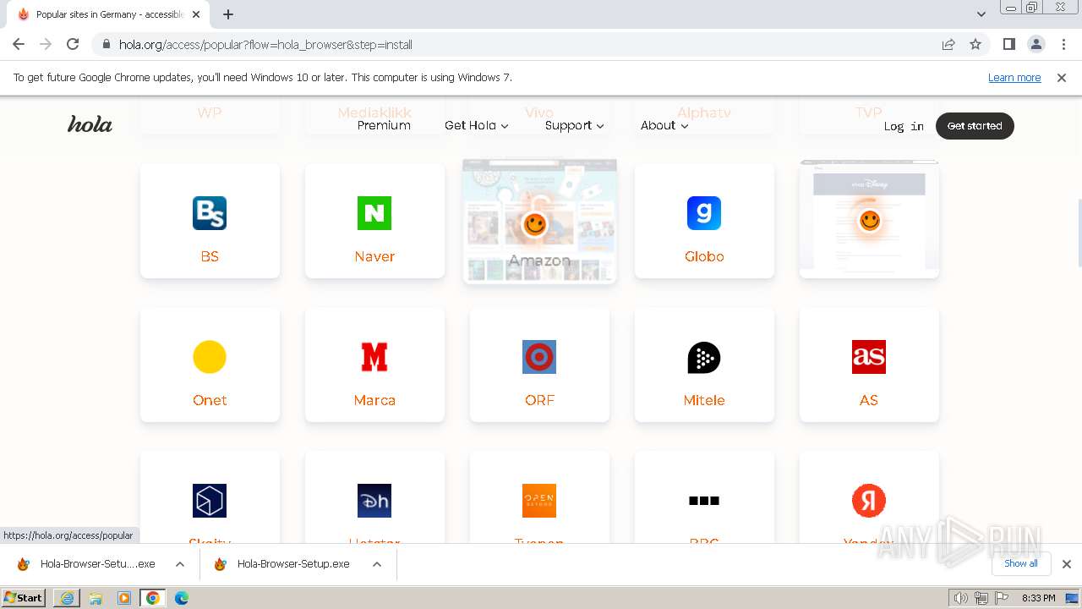
Task: Click the dark cube logo icon
Action: [210, 501]
